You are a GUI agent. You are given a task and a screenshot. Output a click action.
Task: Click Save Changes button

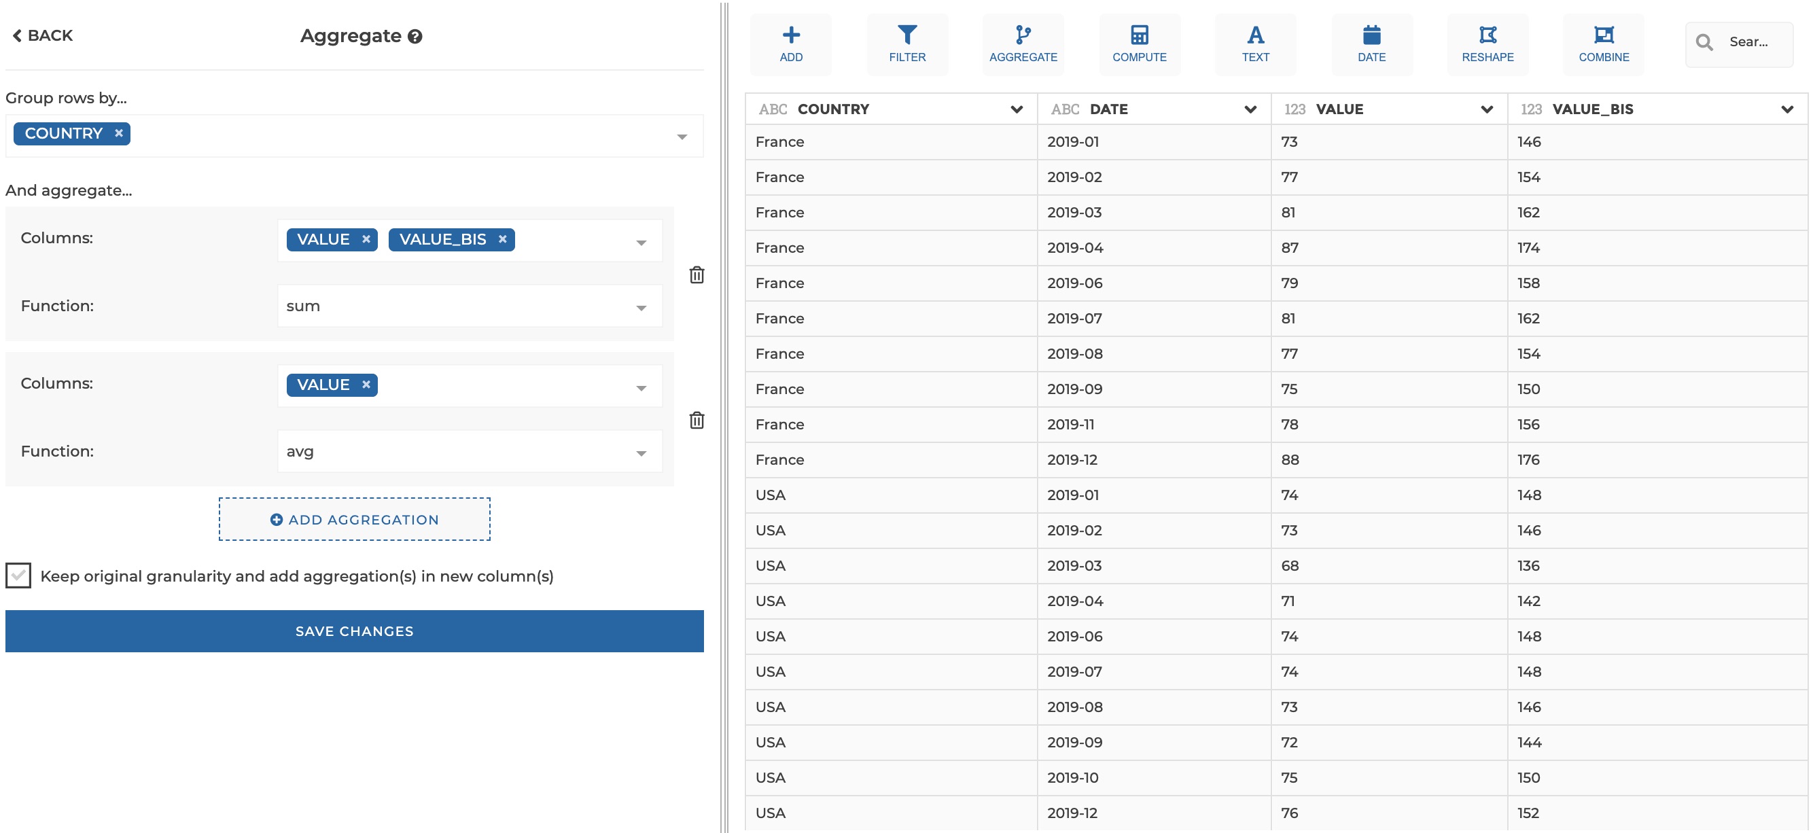coord(354,631)
